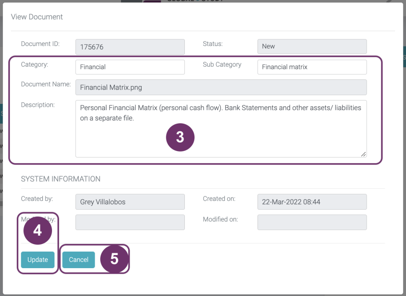Click the Document ID field 175676
This screenshot has height=296, width=406.
coord(130,47)
